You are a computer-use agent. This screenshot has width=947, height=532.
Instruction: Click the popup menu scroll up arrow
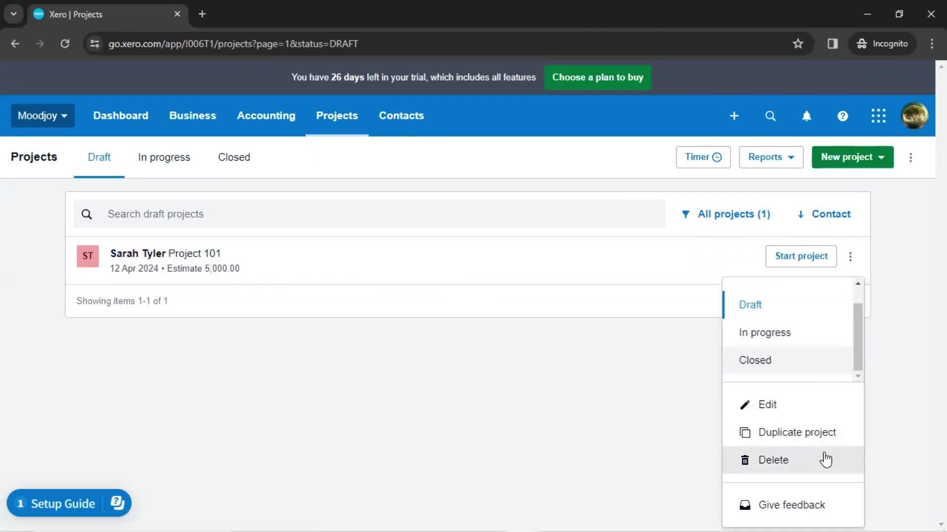click(858, 284)
